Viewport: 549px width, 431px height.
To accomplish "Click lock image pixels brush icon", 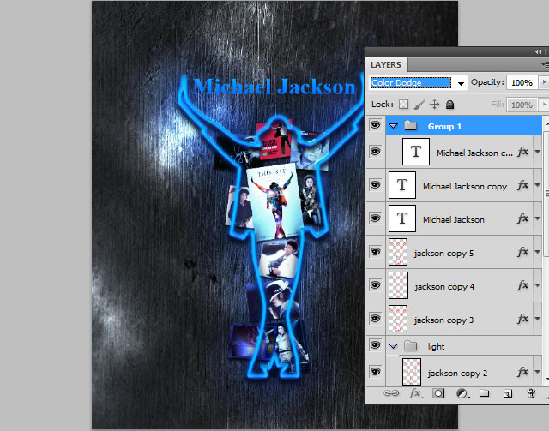I will tap(419, 105).
